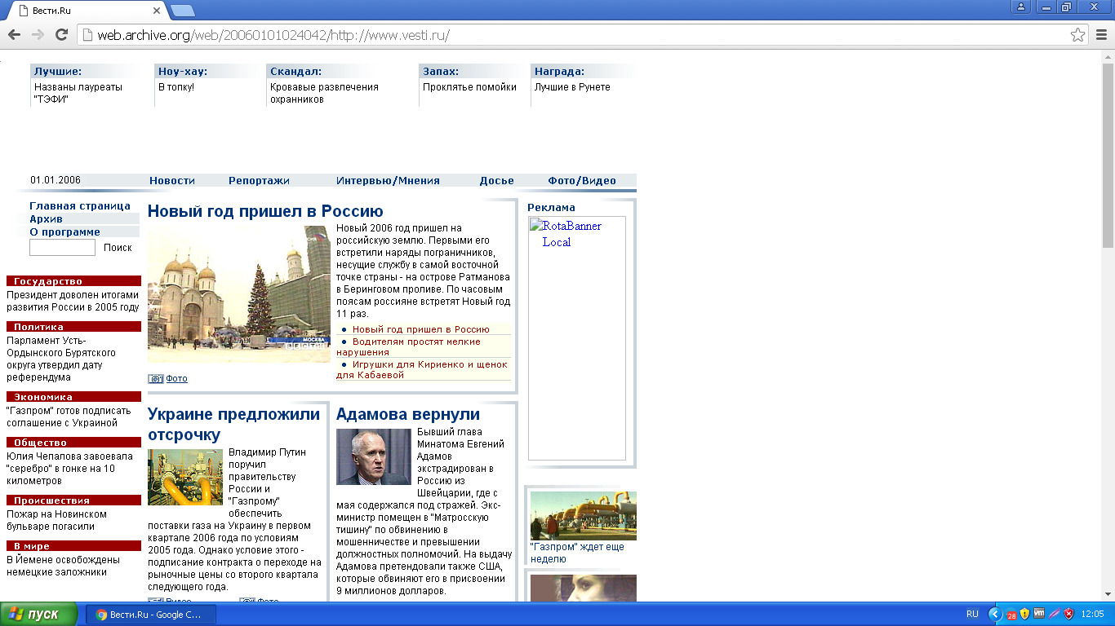Click the yellow gas pipes thumbnail
This screenshot has height=626, width=1115.
click(185, 477)
